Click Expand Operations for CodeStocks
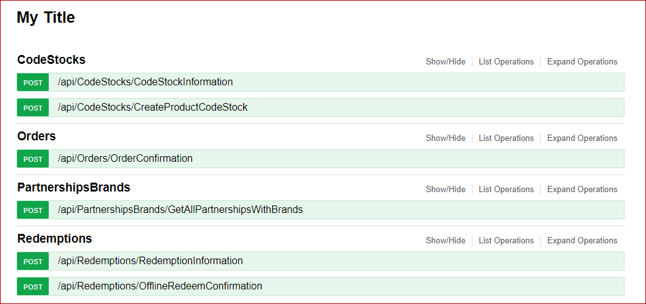This screenshot has height=304, width=646. [x=582, y=62]
